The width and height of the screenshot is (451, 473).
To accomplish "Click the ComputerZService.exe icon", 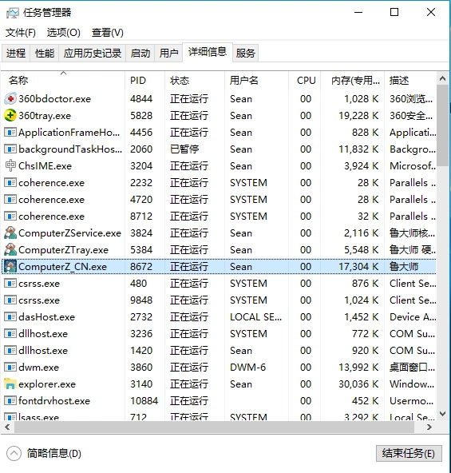I will click(x=10, y=233).
